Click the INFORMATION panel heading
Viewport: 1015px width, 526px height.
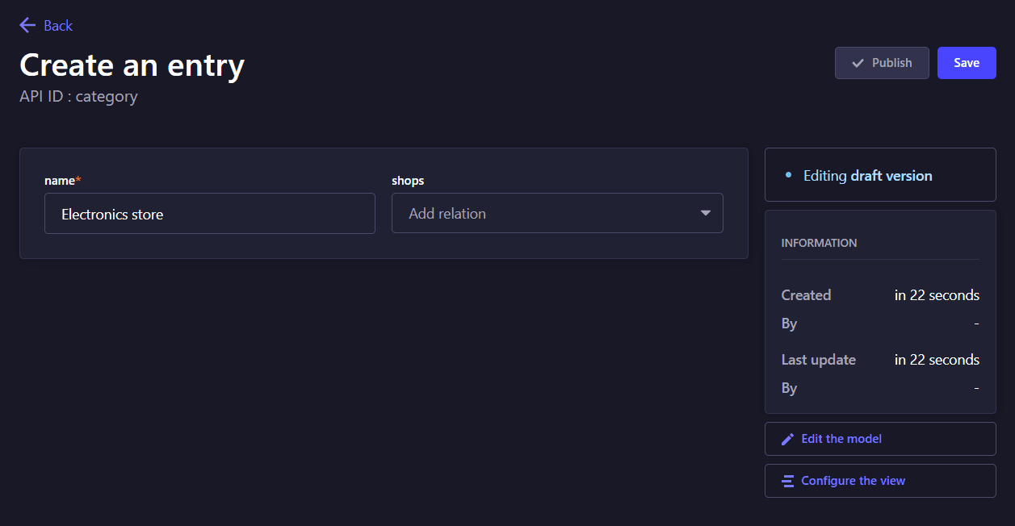(819, 243)
